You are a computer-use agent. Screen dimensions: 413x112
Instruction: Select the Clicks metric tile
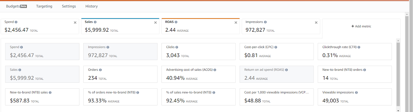[198, 52]
